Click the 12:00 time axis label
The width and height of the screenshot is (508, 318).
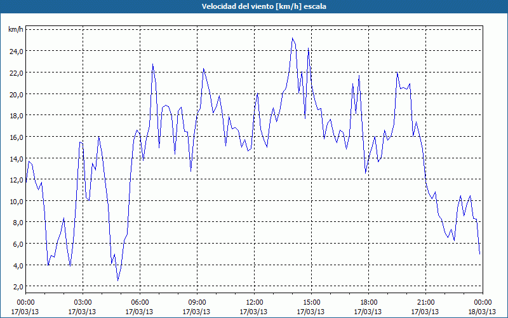(x=255, y=303)
